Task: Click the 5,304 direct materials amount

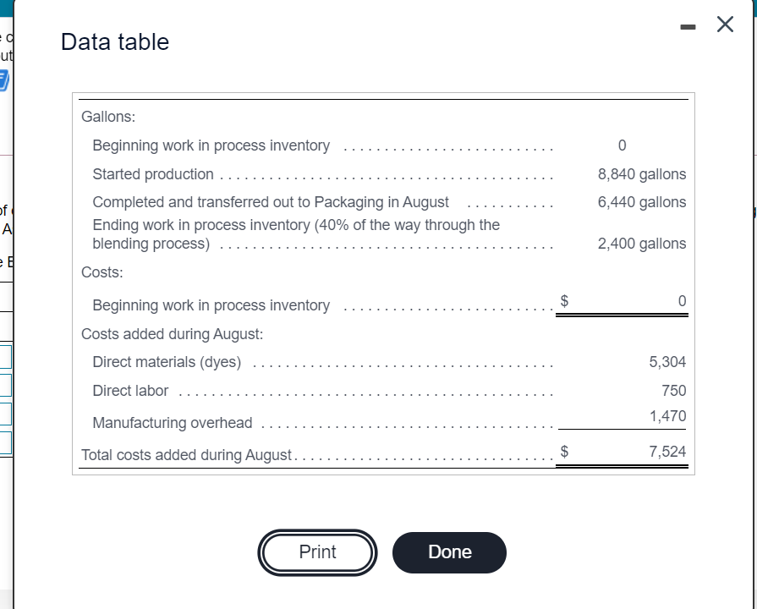Action: coord(667,362)
